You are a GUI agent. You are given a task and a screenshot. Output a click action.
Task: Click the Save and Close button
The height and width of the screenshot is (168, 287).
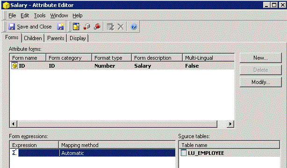30,27
